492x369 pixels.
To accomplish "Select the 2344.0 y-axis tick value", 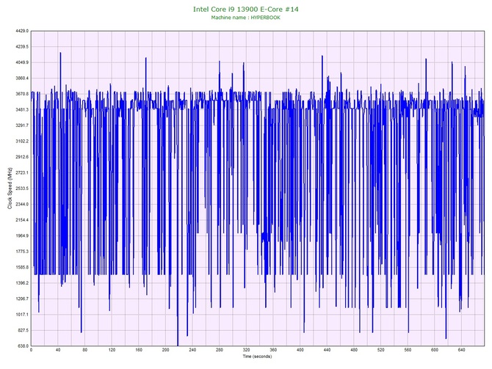I will [x=21, y=205].
